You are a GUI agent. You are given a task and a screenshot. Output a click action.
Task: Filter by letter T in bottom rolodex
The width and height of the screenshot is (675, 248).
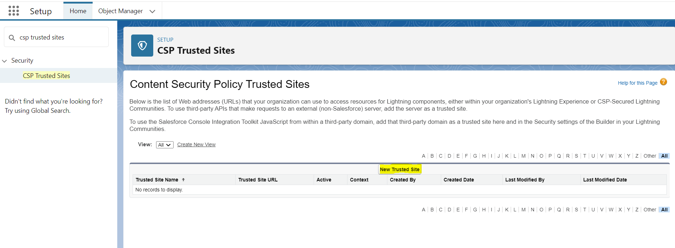584,210
